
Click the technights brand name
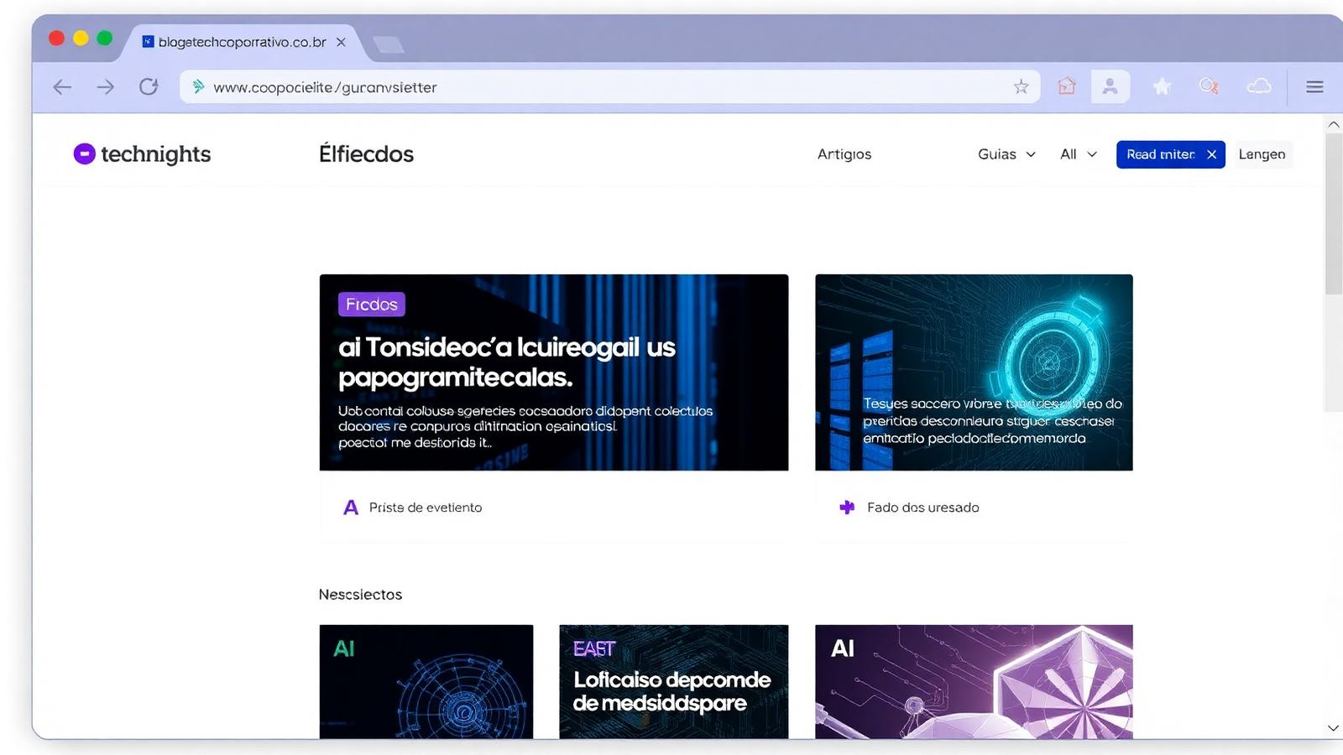tap(155, 154)
